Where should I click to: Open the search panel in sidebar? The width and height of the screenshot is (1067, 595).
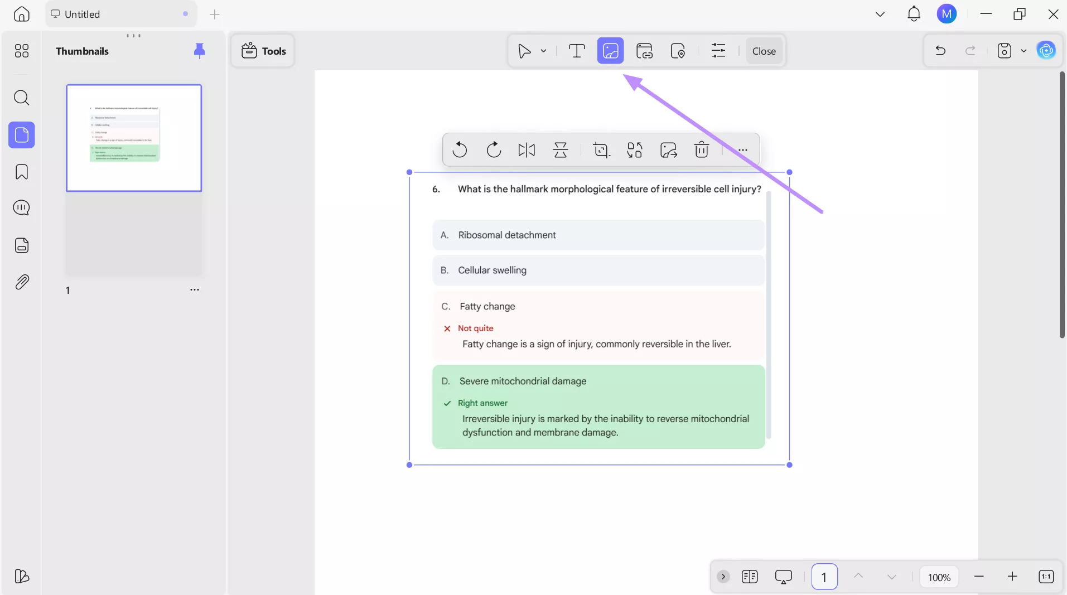(22, 98)
